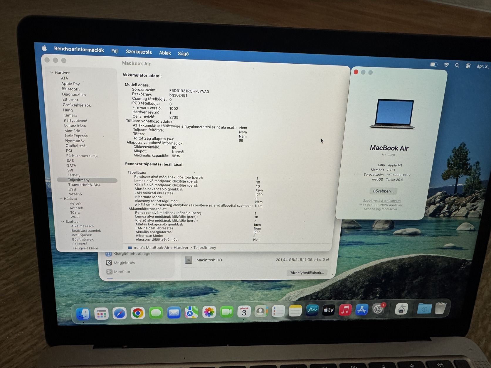The height and width of the screenshot is (368, 491).
Task: Open Contacts from the Dock
Action: pyautogui.click(x=261, y=311)
